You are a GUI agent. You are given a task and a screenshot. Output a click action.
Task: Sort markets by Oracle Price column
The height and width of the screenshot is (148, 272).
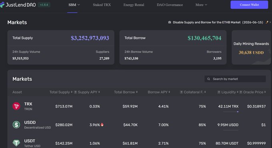(254, 92)
